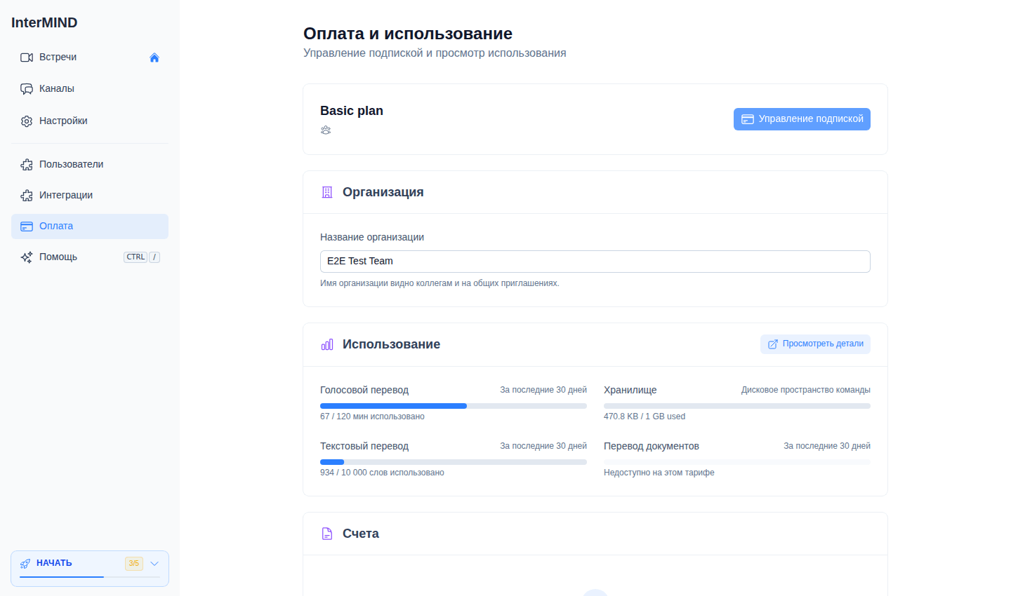
Task: Click the puzzle icon next to Интеграции
Action: [x=27, y=196]
